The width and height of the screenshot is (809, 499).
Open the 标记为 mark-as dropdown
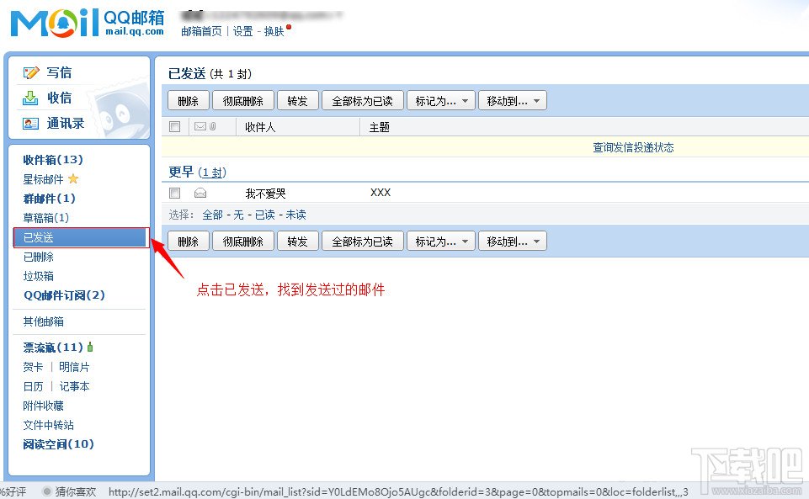(x=439, y=99)
